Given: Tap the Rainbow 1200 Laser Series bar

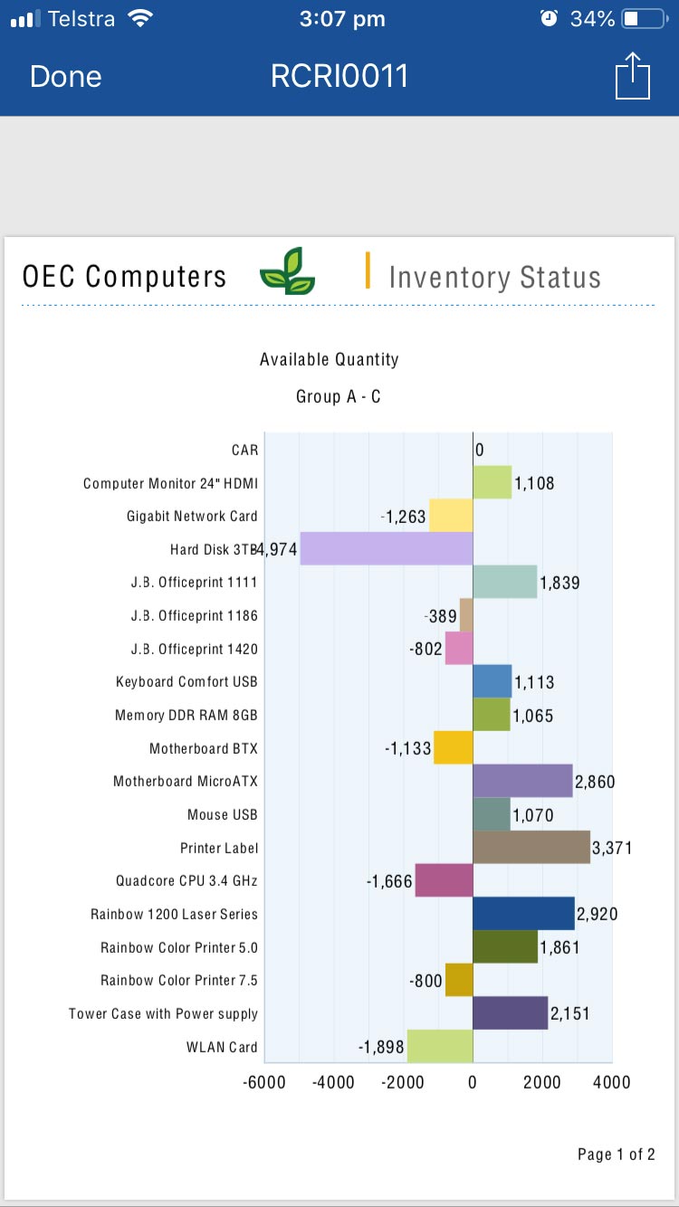Looking at the screenshot, I should coord(523,913).
